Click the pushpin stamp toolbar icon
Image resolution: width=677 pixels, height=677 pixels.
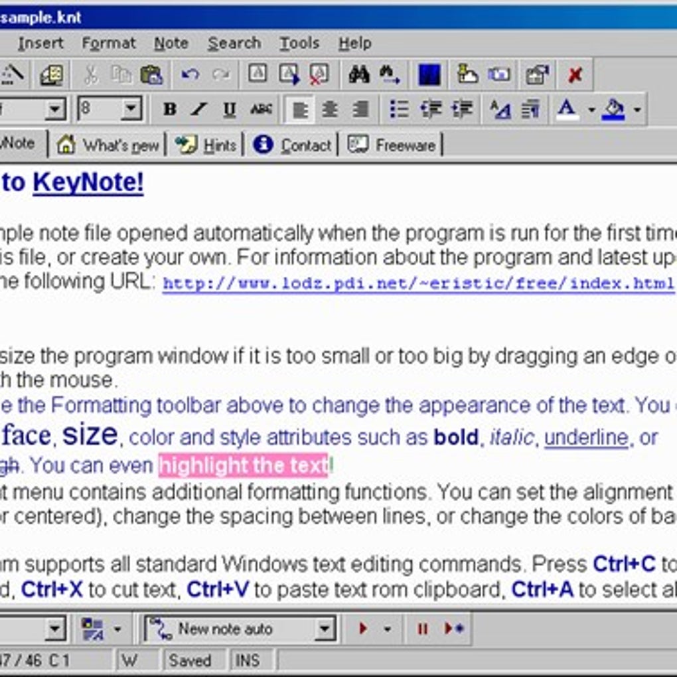click(x=467, y=75)
